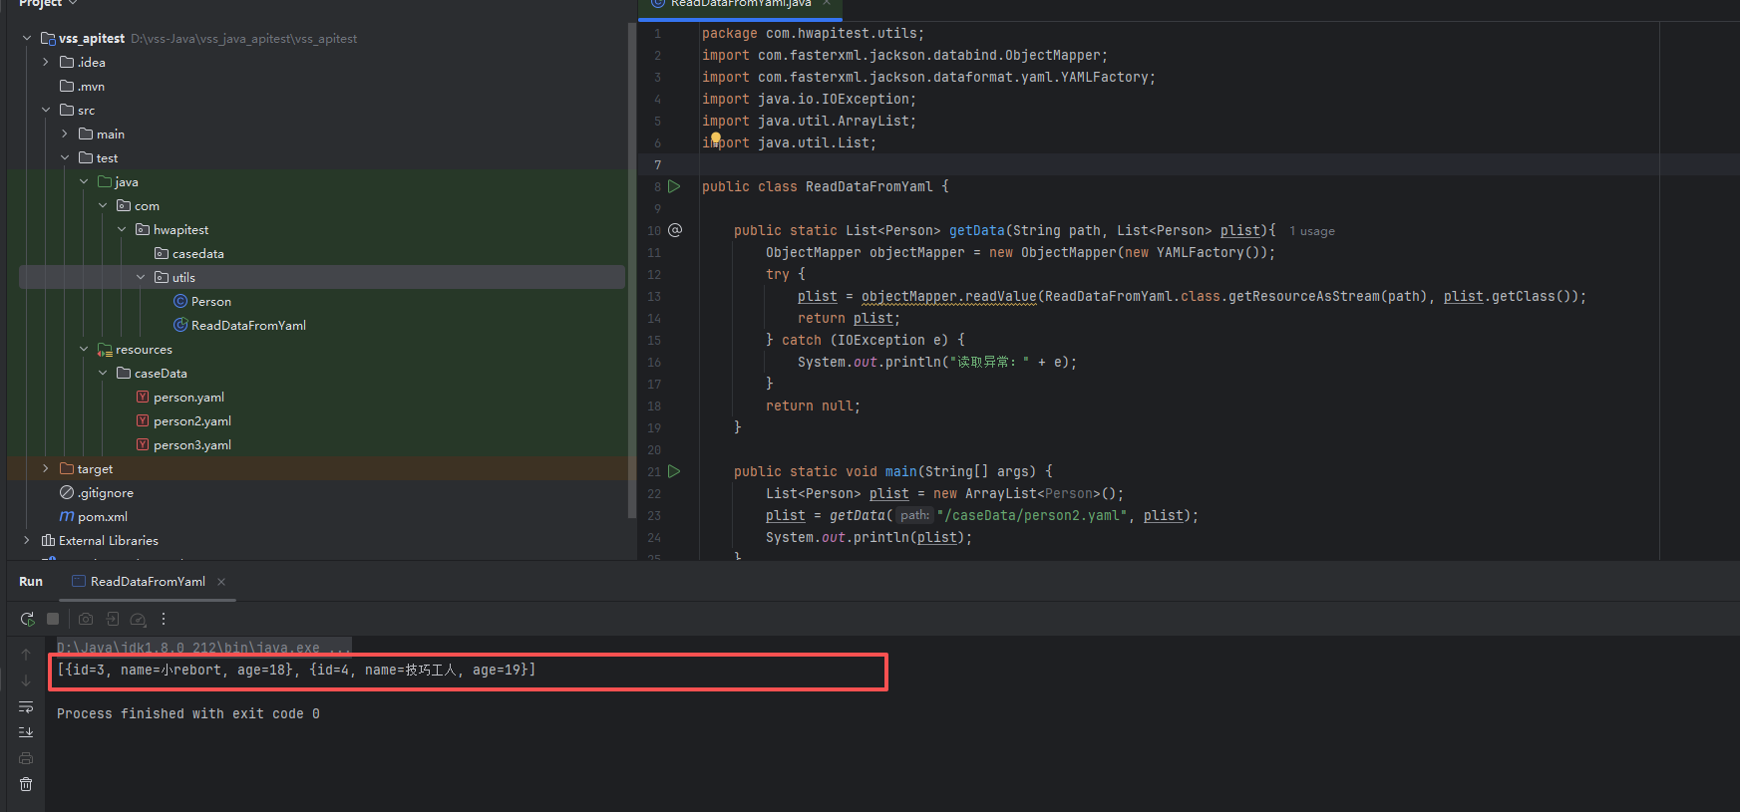The height and width of the screenshot is (812, 1740).
Task: Click the stop process square icon
Action: (53, 619)
